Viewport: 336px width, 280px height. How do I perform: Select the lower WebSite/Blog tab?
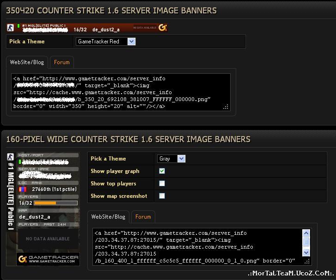108,217
